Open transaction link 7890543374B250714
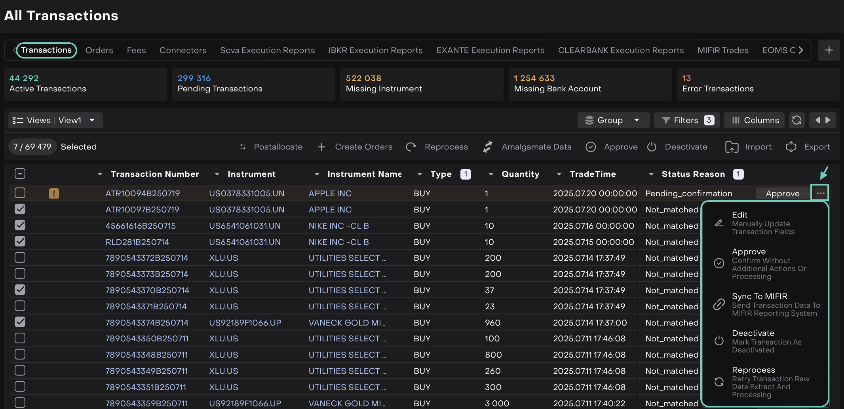Screen dimensions: 844x409 point(147,323)
